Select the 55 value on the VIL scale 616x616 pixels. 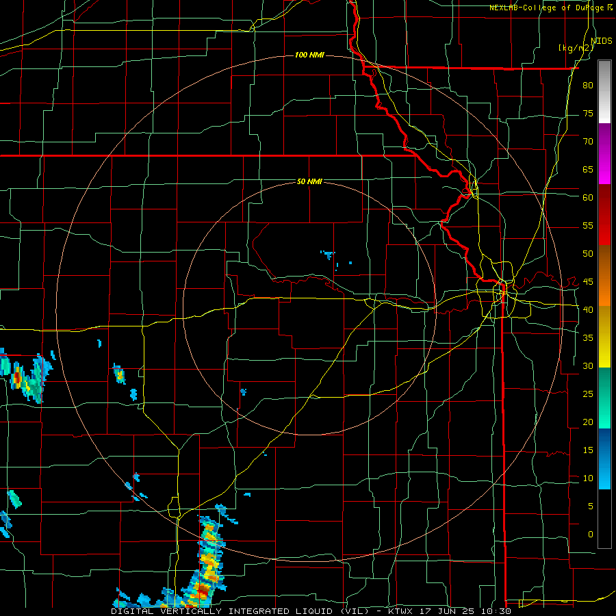coord(588,226)
